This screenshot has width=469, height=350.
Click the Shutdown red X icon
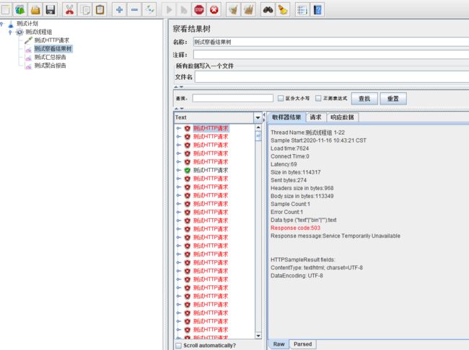tap(214, 10)
